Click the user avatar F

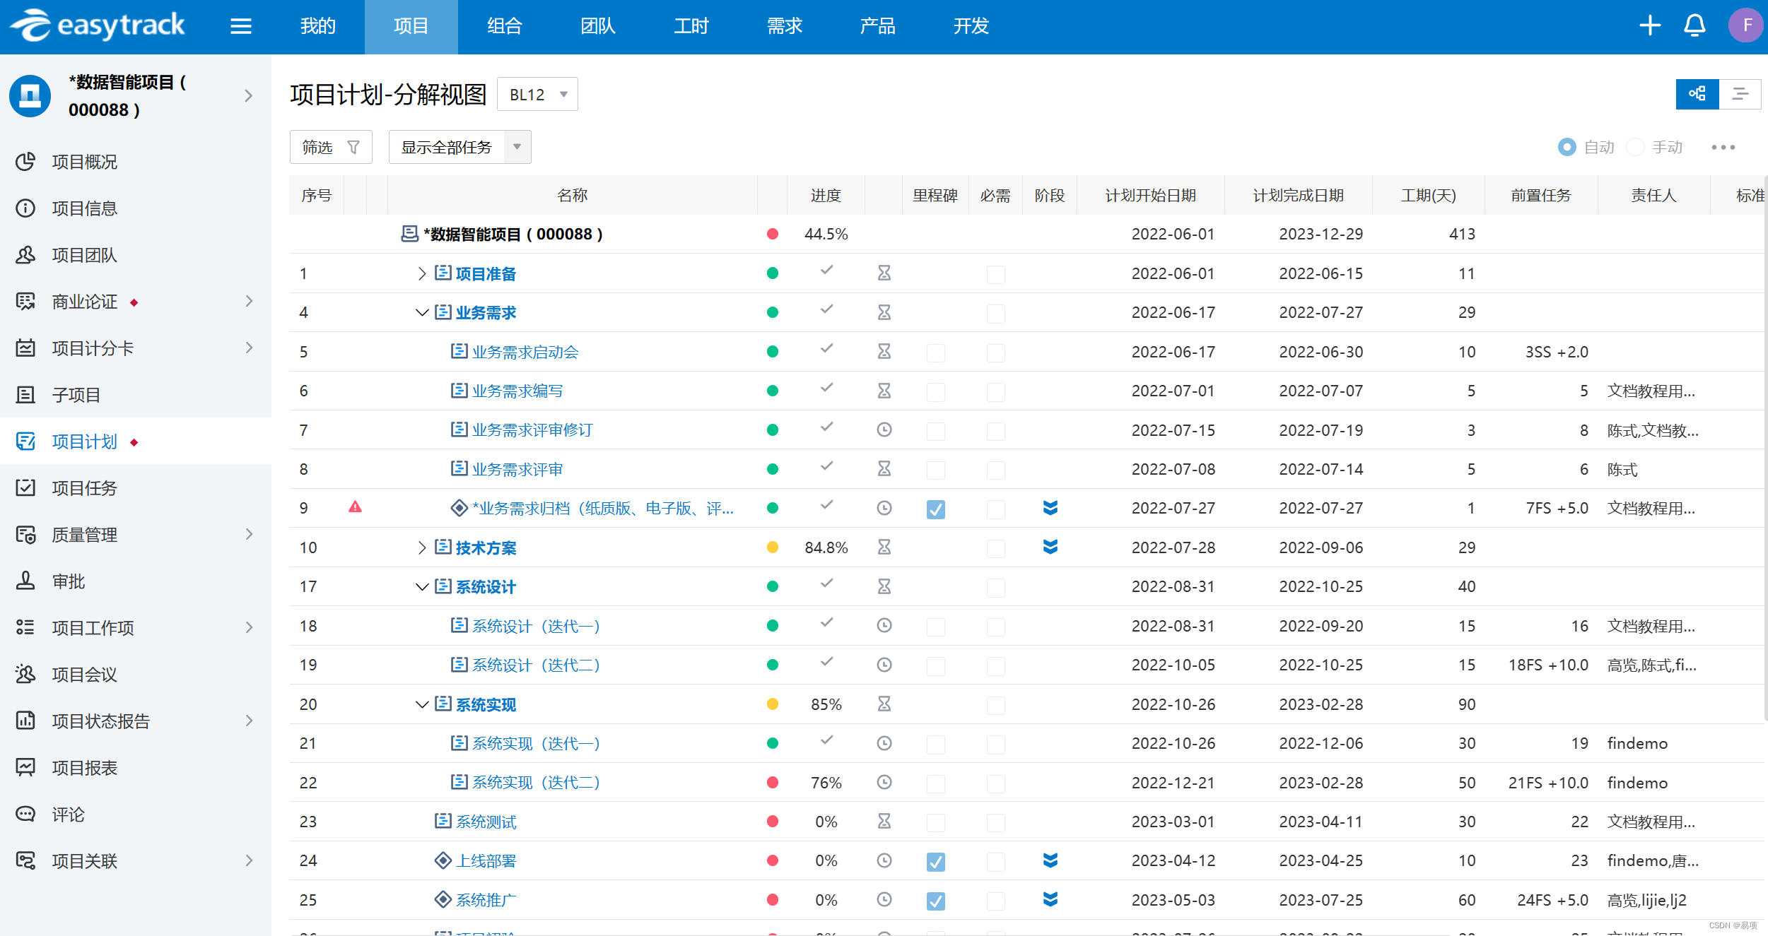coord(1746,26)
